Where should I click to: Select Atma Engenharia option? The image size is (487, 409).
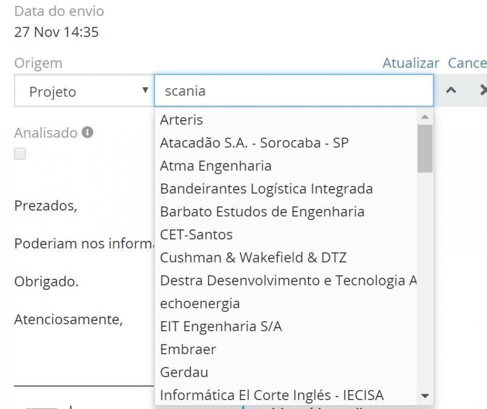tap(216, 166)
